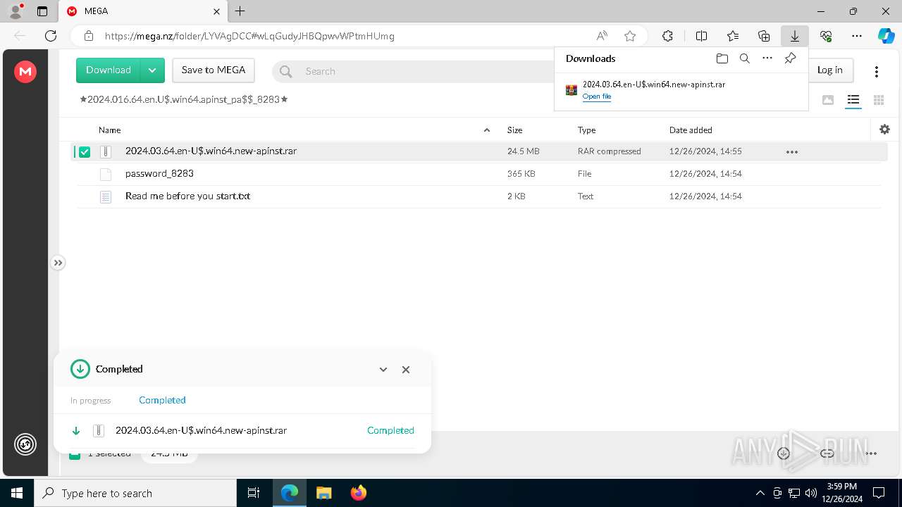The width and height of the screenshot is (902, 507).
Task: Open more options for rar file
Action: tap(792, 151)
